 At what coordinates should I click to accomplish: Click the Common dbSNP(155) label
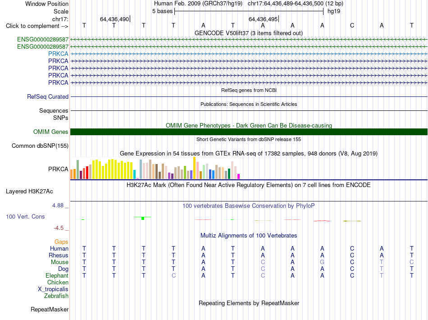(40, 146)
